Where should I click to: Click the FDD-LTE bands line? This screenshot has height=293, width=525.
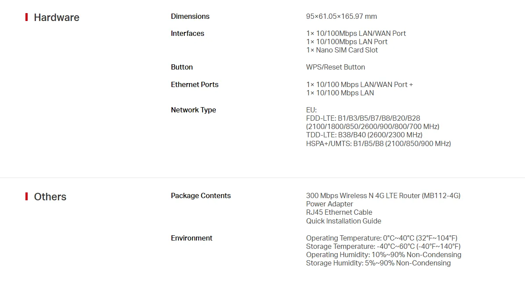coord(363,119)
